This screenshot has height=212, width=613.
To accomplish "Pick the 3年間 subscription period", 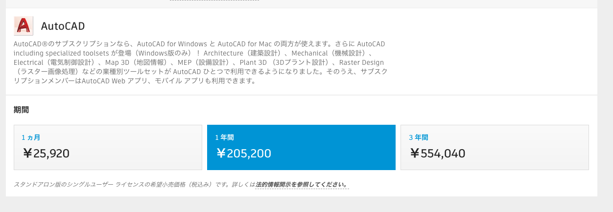I will pos(495,147).
